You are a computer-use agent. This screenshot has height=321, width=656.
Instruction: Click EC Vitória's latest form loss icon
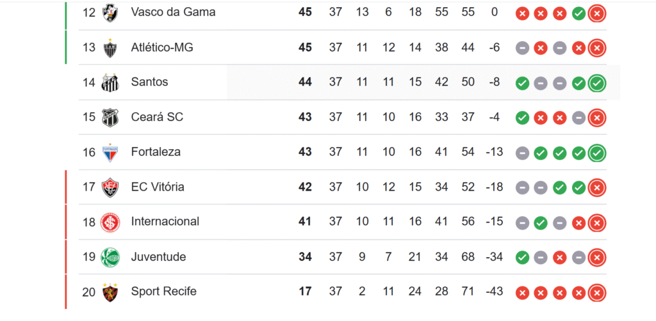tap(597, 188)
